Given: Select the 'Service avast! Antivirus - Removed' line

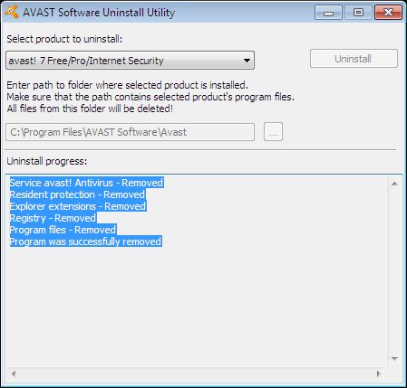Looking at the screenshot, I should pyautogui.click(x=87, y=183).
